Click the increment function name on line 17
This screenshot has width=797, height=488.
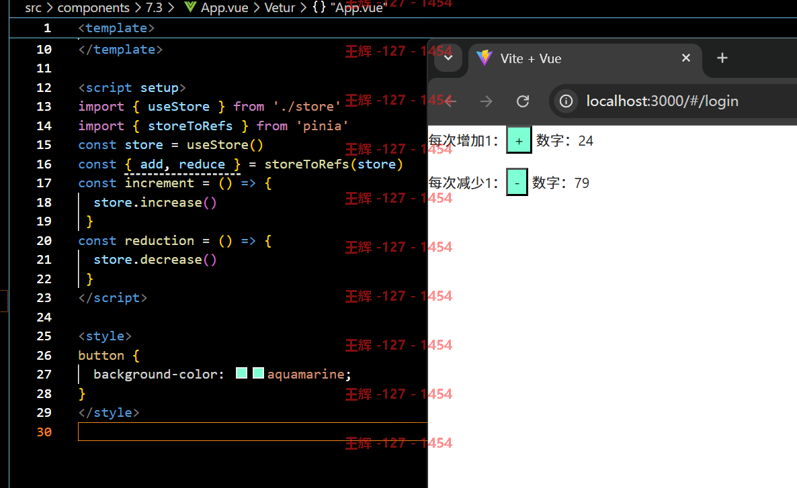160,183
